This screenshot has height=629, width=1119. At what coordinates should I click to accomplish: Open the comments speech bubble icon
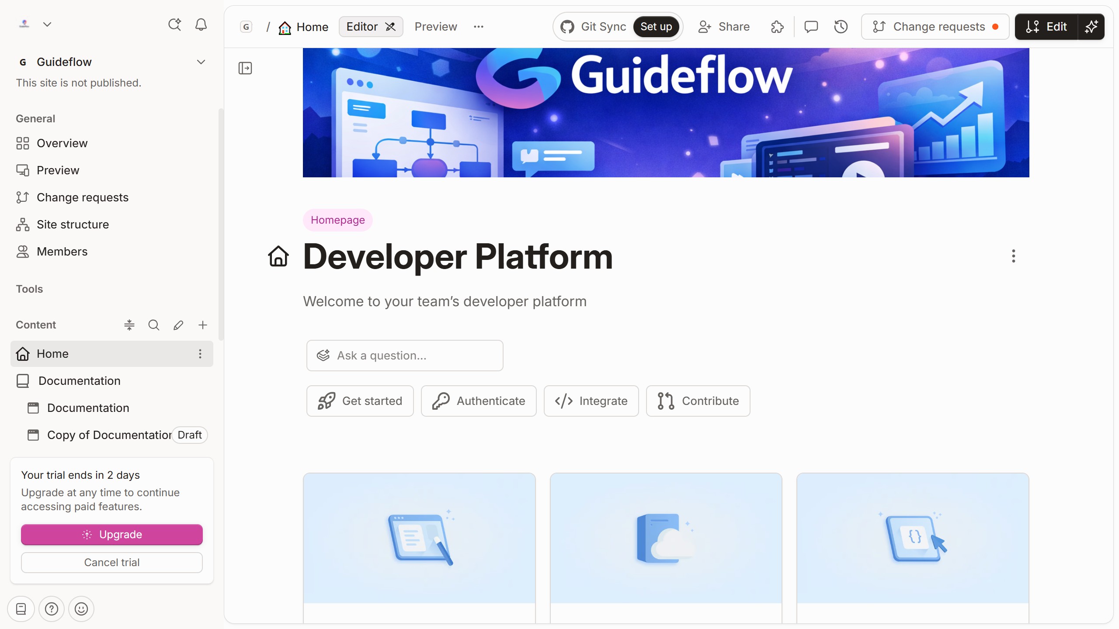point(811,27)
